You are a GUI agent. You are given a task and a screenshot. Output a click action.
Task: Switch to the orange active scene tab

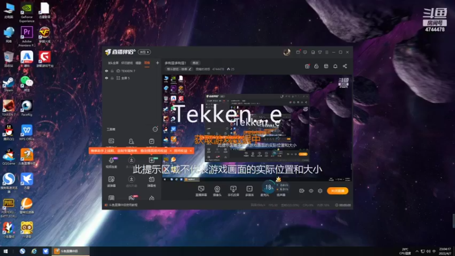point(147,63)
